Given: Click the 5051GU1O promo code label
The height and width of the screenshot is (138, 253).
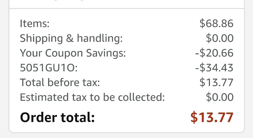Looking at the screenshot, I should [49, 68].
